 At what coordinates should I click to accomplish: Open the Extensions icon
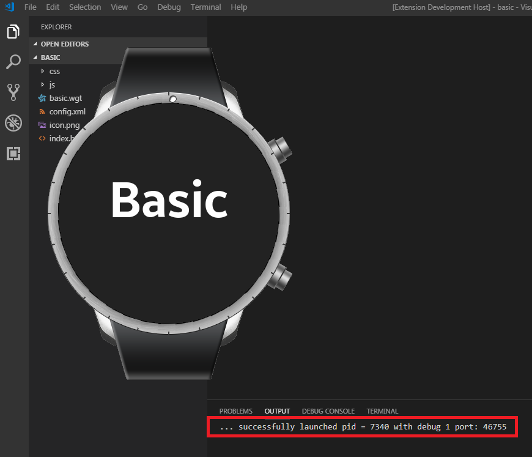coord(13,154)
